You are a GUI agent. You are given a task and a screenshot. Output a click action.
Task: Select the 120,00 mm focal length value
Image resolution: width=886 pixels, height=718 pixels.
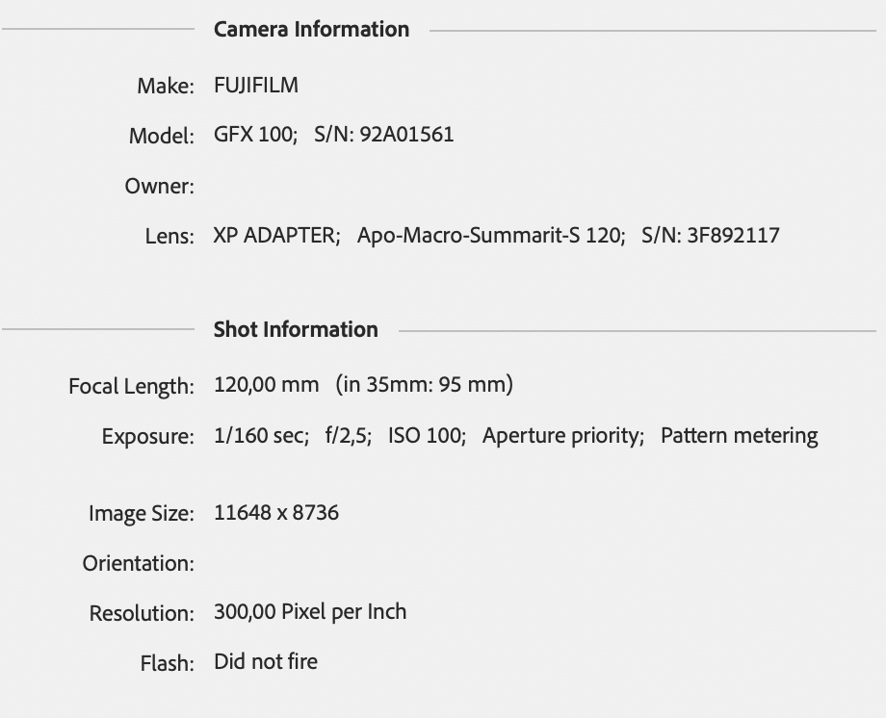pyautogui.click(x=266, y=385)
